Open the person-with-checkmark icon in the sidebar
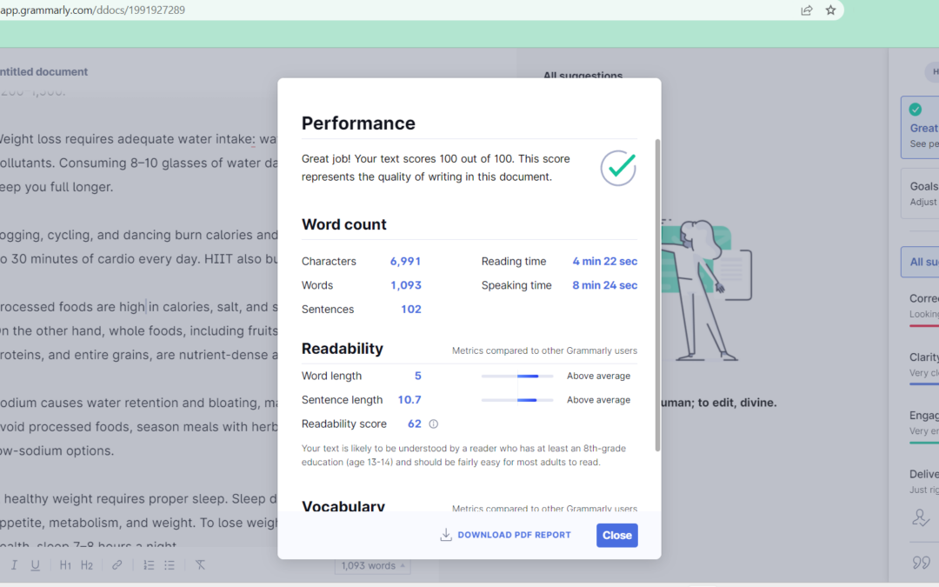Viewport: 939px width, 587px height. coord(921,517)
